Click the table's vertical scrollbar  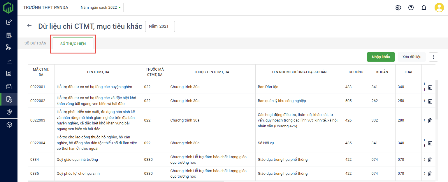[436, 99]
